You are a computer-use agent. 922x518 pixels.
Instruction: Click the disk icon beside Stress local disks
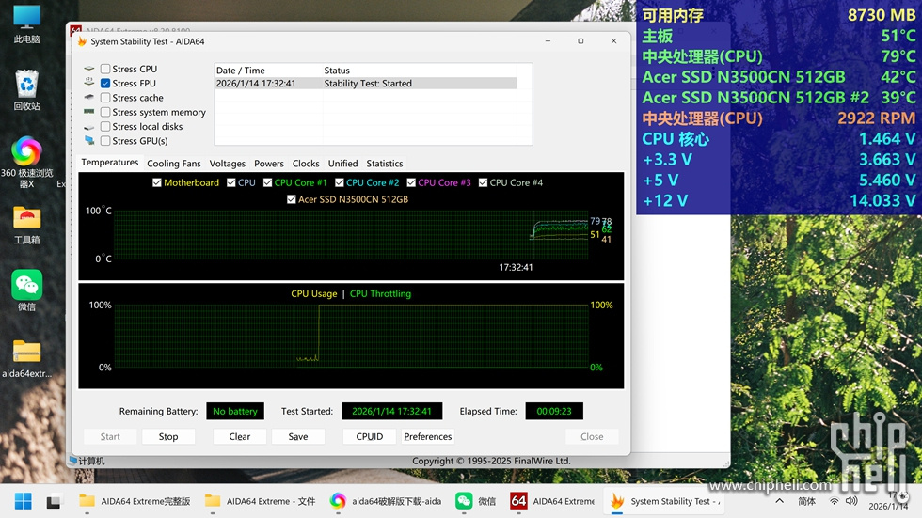89,126
